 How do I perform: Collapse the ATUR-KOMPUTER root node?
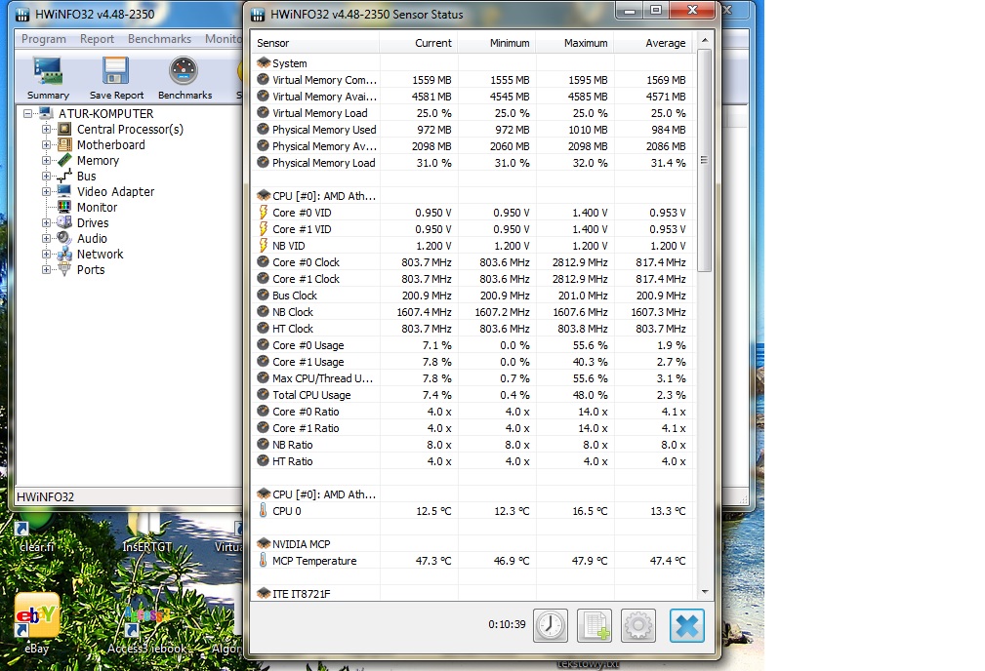coord(27,113)
